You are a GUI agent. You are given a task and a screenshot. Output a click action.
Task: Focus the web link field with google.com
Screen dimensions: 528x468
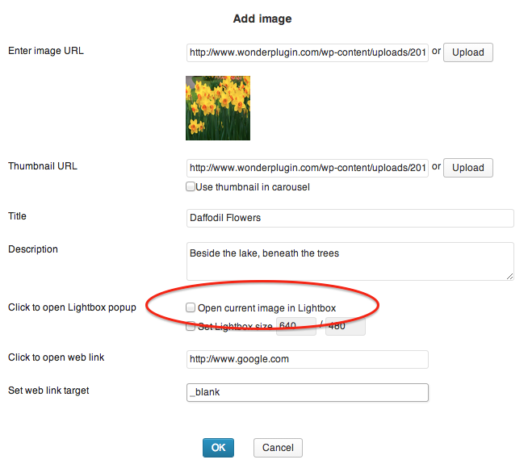(307, 359)
